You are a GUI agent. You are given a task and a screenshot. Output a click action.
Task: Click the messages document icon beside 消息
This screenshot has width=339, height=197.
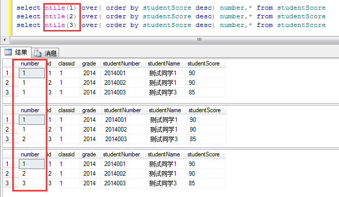coord(38,53)
